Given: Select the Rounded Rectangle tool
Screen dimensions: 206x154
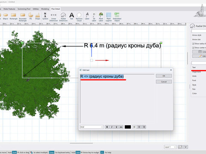Looking at the screenshot, I should 23,17.
